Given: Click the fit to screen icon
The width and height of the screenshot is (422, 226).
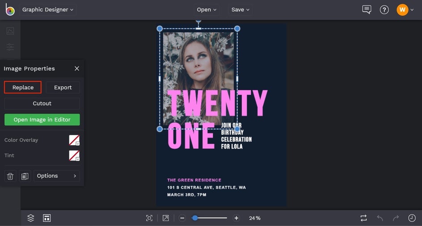Looking at the screenshot, I should tap(149, 218).
